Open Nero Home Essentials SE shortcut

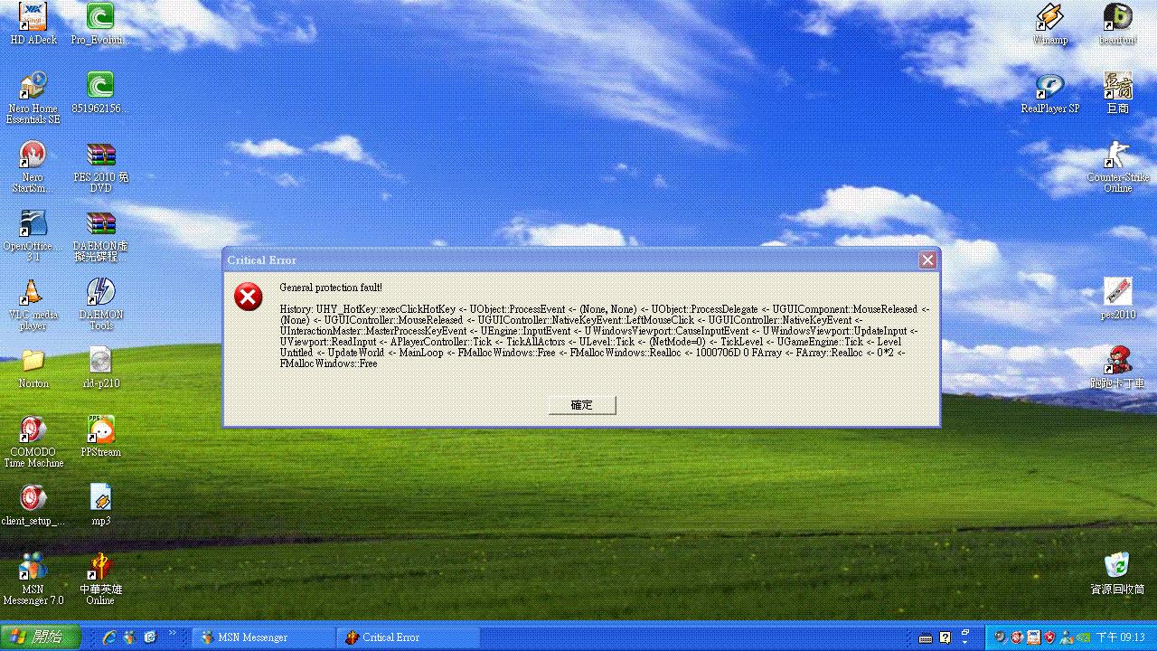[33, 98]
